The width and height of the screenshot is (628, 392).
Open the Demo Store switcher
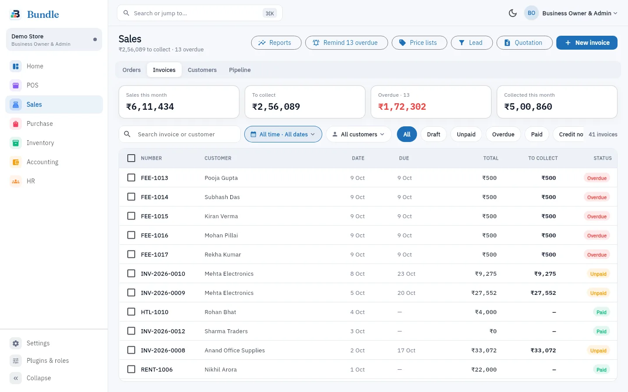pos(54,40)
